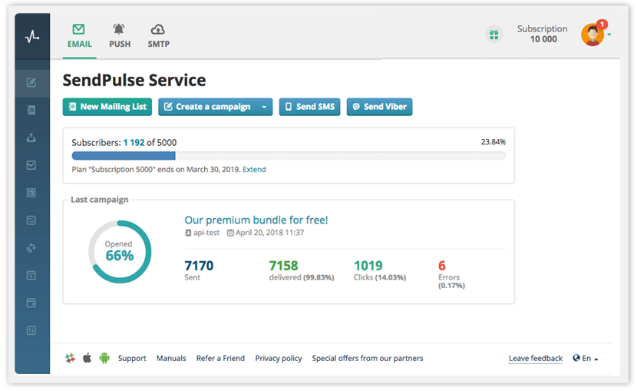Image resolution: width=637 pixels, height=391 pixels.
Task: Click the form box sidebar icon below templates
Action: [x=31, y=220]
